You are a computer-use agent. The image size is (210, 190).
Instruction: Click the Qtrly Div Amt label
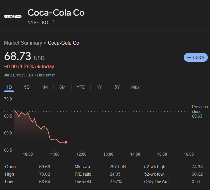[157, 182]
